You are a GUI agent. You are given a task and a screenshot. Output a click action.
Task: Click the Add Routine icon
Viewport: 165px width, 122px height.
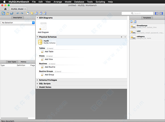tap(42, 67)
